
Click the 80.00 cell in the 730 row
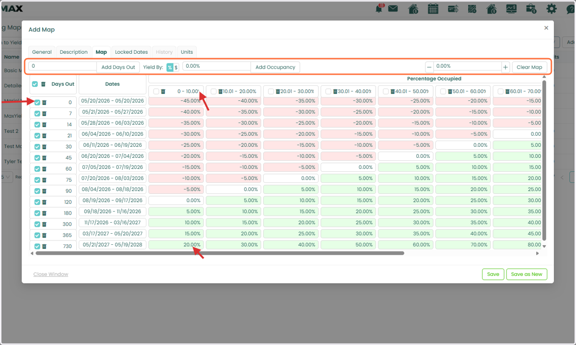(x=517, y=245)
